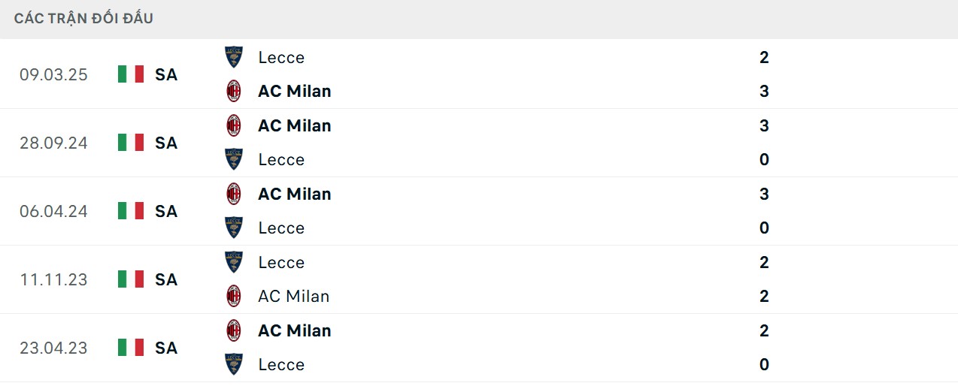Click Lecce's score 2 in 11.11.23 match

764,262
